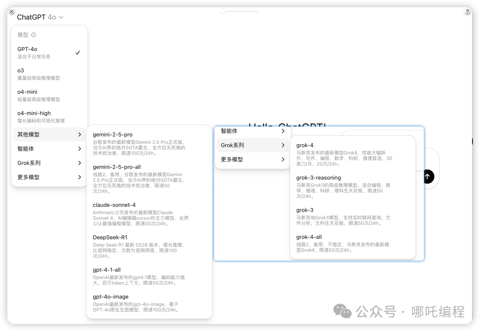Open the ChatGPT 4o model dropdown
This screenshot has width=480, height=331.
click(40, 17)
